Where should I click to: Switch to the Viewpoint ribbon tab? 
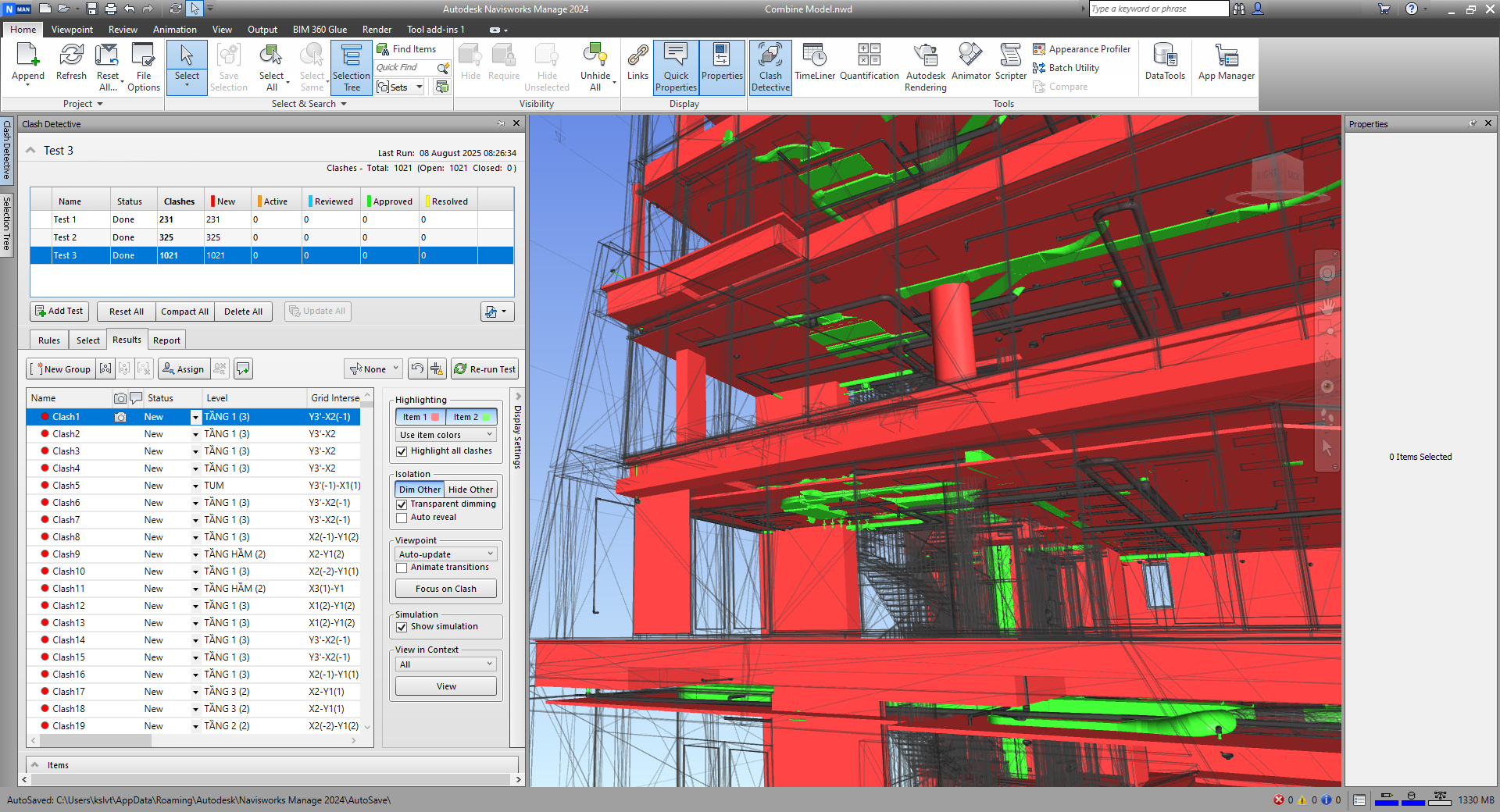(x=72, y=30)
